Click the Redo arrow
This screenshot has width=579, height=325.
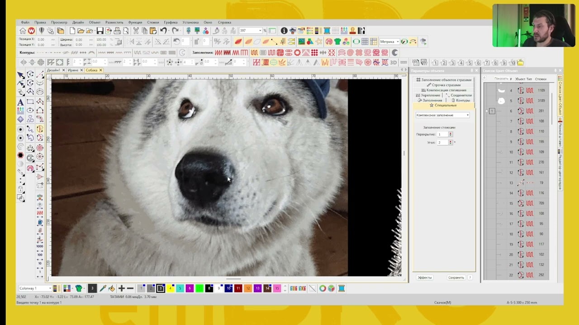tap(176, 31)
